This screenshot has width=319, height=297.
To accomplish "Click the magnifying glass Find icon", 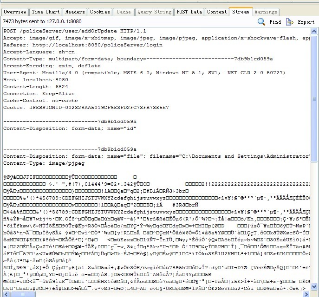I will (x=261, y=22).
